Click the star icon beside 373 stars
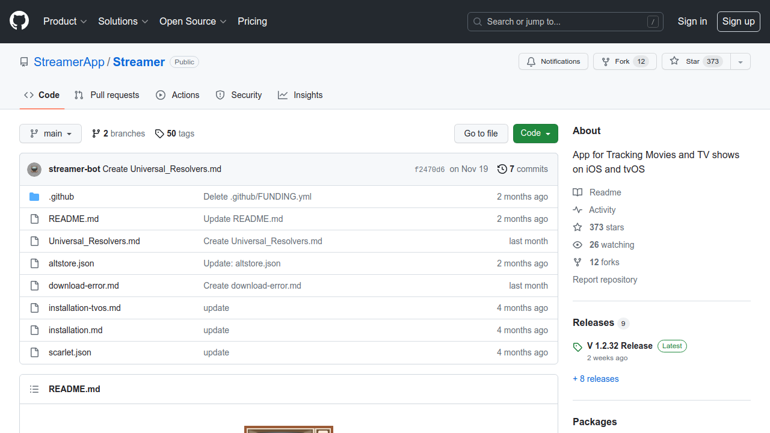The height and width of the screenshot is (433, 770). [x=577, y=227]
